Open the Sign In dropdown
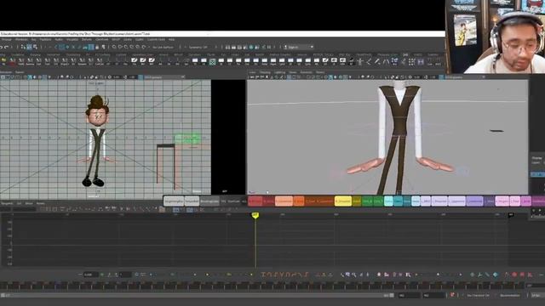This screenshot has width=545, height=306. 299,48
